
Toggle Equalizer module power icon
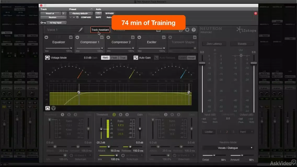(47, 37)
